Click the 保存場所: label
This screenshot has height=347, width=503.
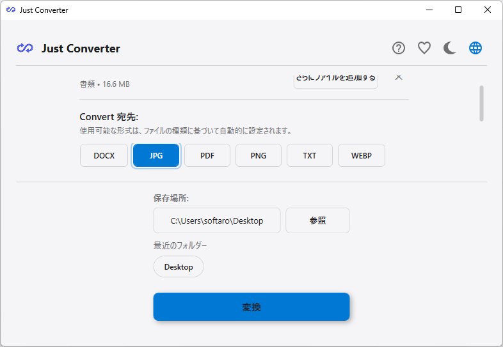[171, 198]
